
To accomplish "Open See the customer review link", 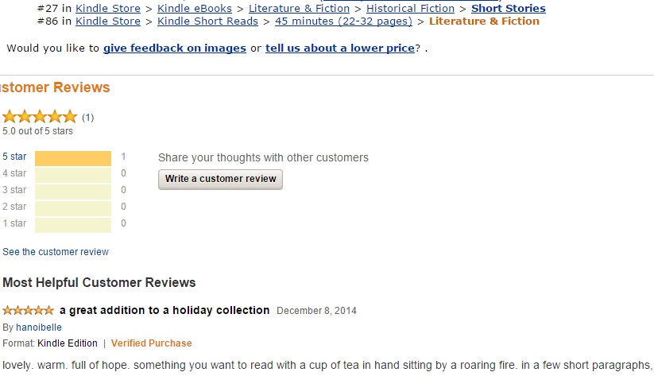I will (56, 252).
